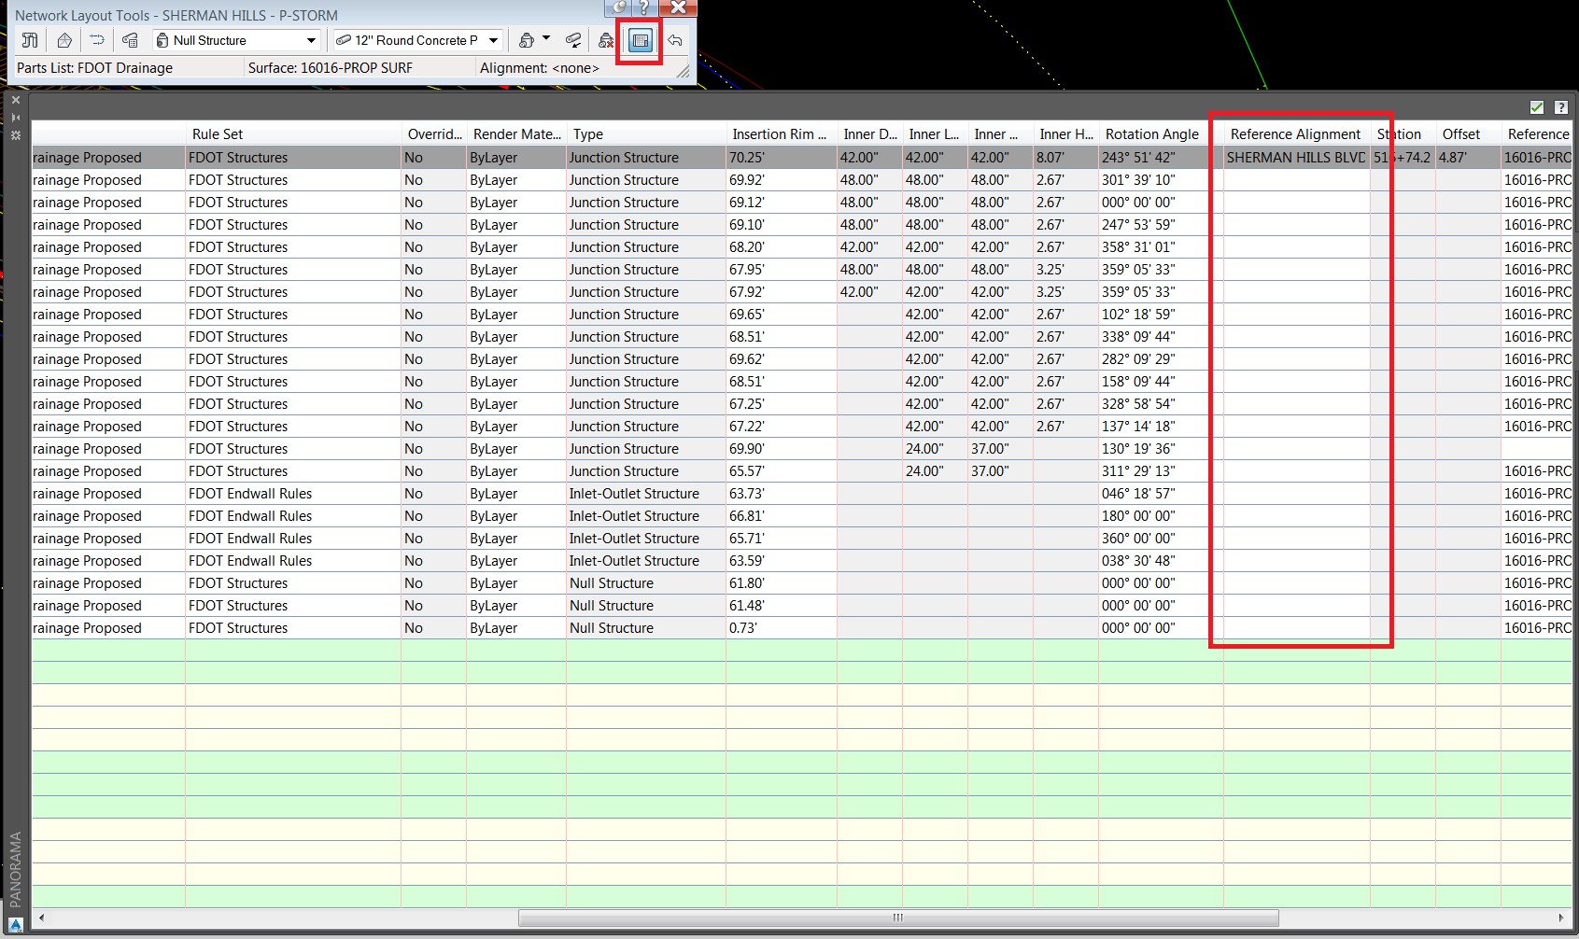Select the SHERMAN HILLS BLVD reference alignment cell
The height and width of the screenshot is (939, 1579).
[x=1293, y=157]
